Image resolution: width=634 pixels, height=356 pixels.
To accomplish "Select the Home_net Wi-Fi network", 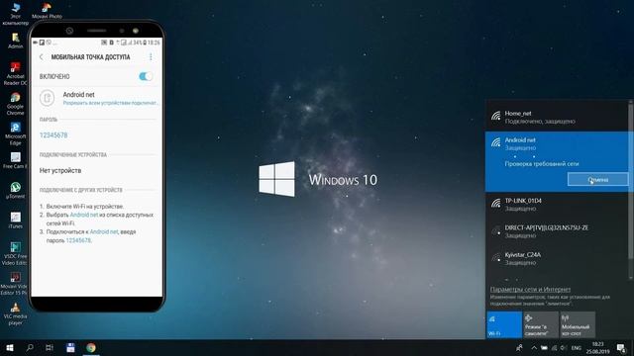I will coord(557,117).
